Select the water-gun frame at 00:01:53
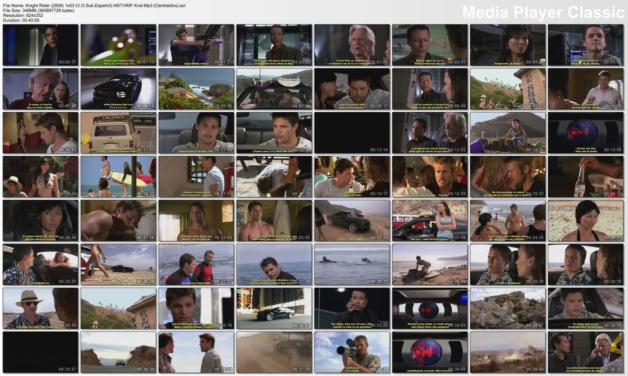This screenshot has width=628, height=376. (x=196, y=45)
